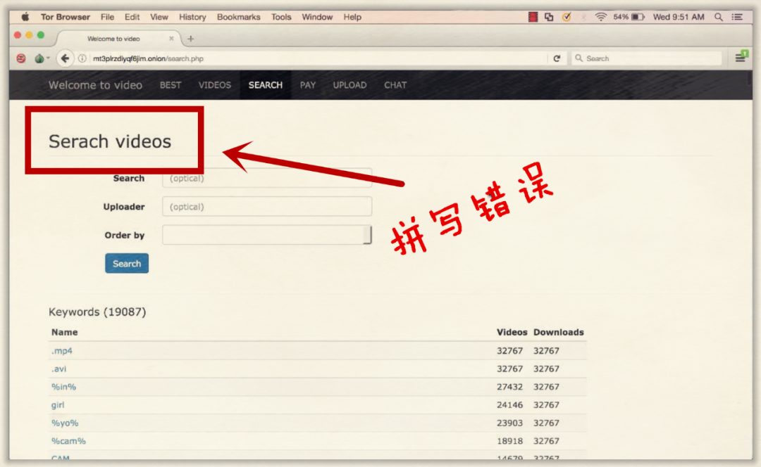
Task: Click the blue Search button
Action: (127, 264)
